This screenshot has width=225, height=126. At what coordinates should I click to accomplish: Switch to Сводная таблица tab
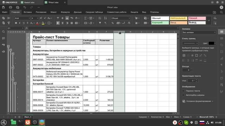tap(94, 12)
